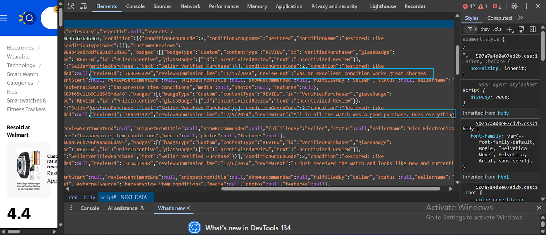This screenshot has width=546, height=235.
Task: Open the drawer three-dot menu
Action: pyautogui.click(x=71, y=208)
